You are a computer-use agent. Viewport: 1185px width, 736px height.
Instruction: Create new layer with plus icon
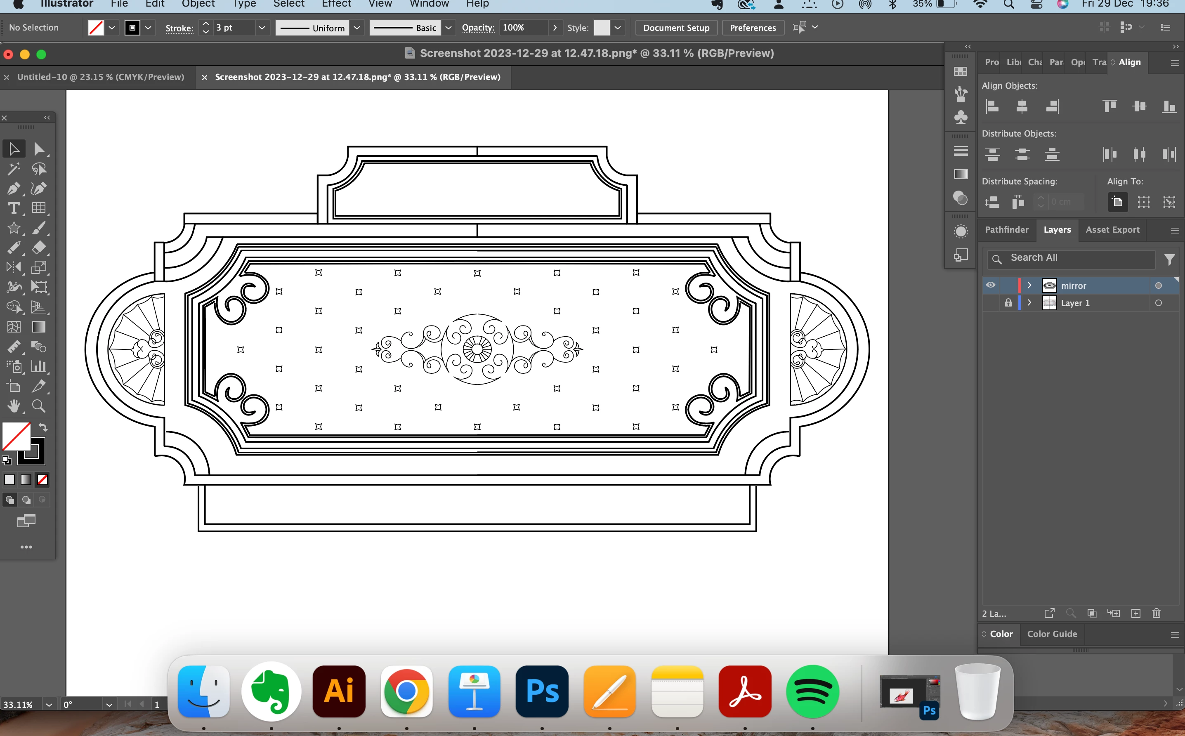click(x=1135, y=613)
